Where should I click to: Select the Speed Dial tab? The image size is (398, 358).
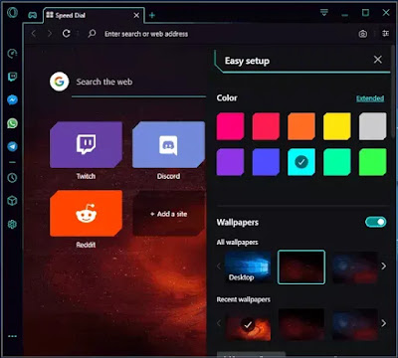pos(93,15)
